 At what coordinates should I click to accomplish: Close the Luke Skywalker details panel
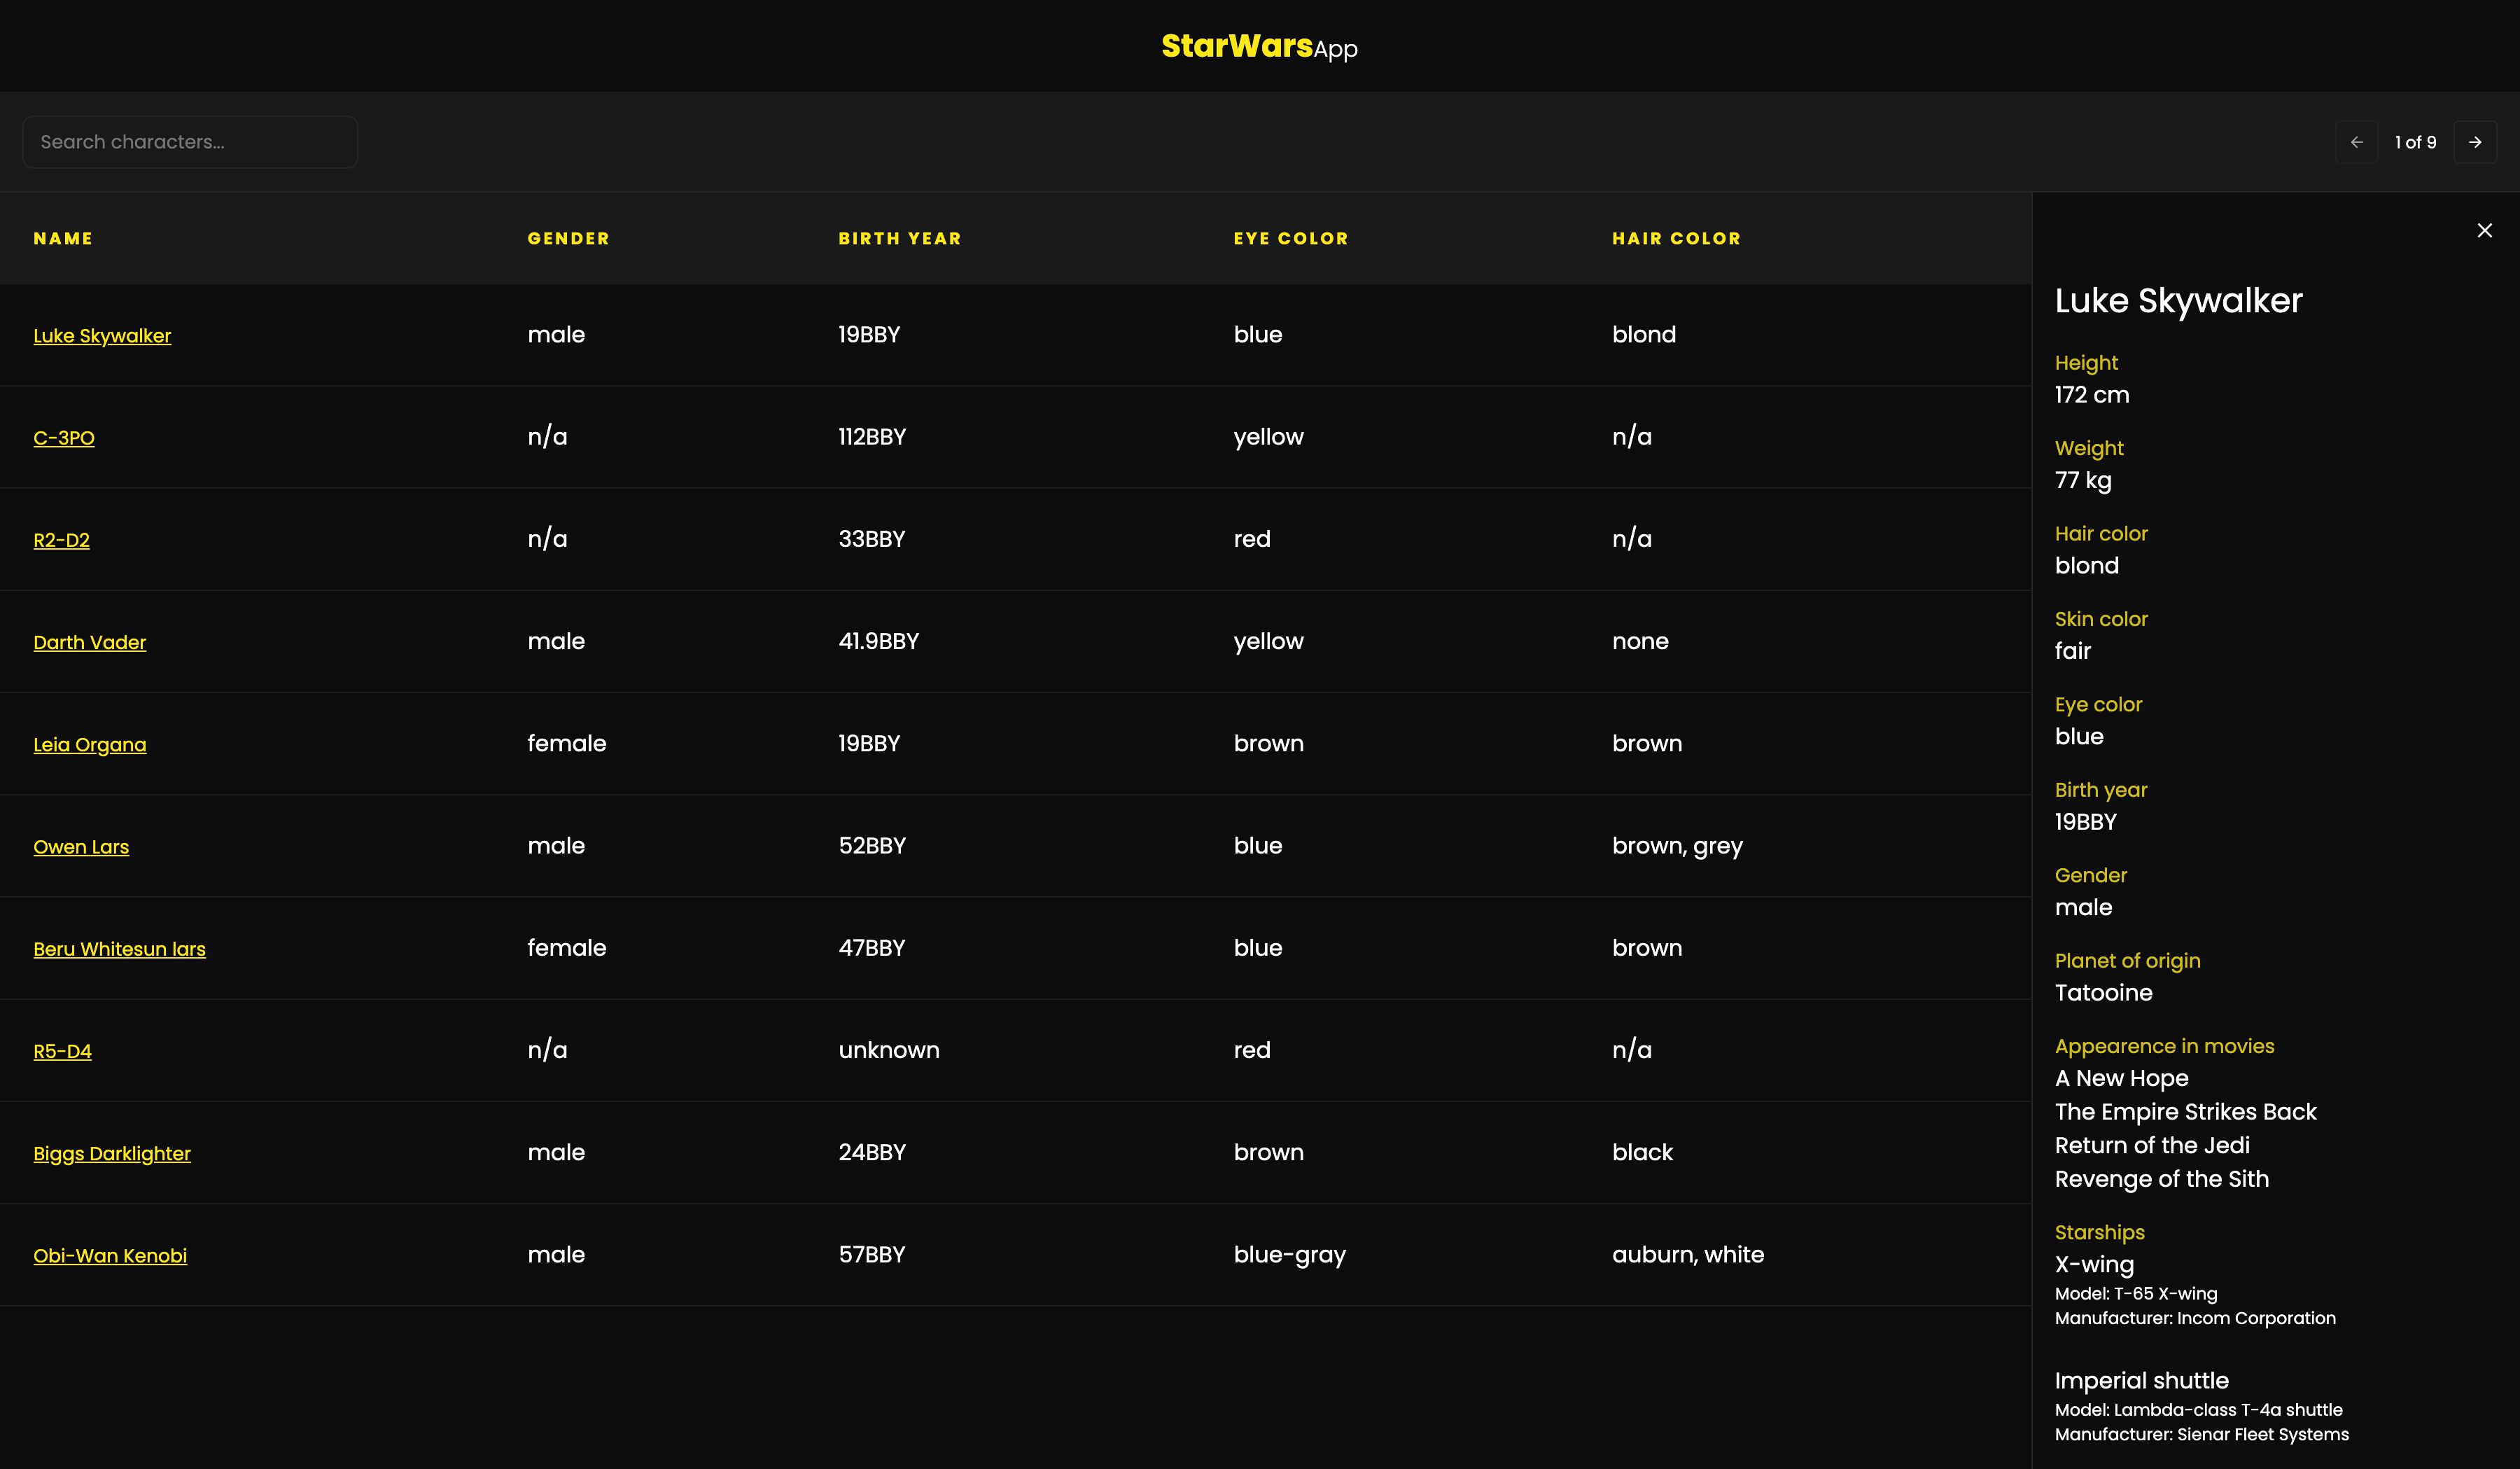[x=2484, y=230]
